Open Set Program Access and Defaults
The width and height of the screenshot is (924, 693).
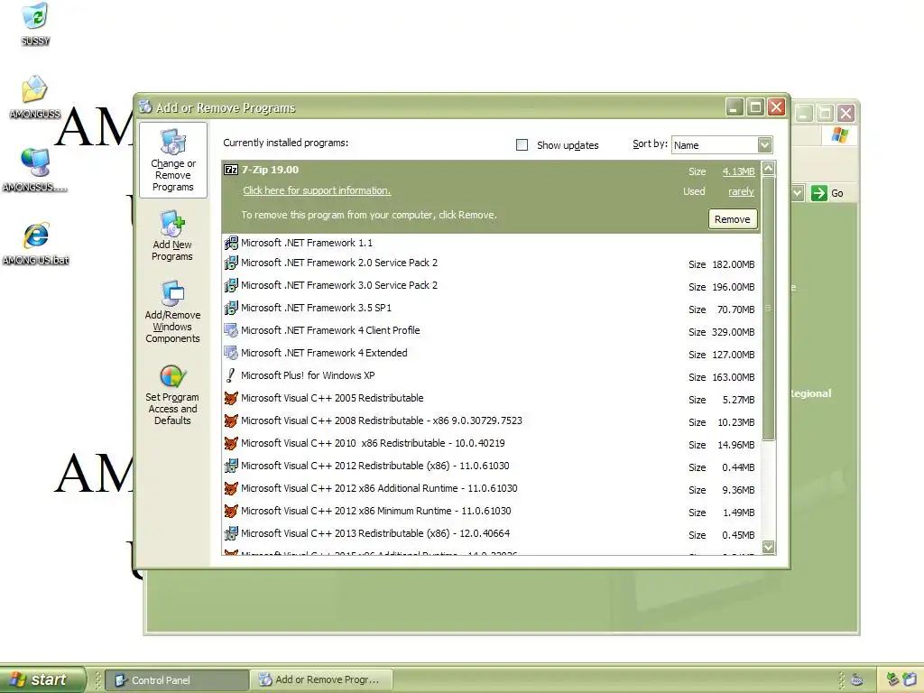pos(172,395)
